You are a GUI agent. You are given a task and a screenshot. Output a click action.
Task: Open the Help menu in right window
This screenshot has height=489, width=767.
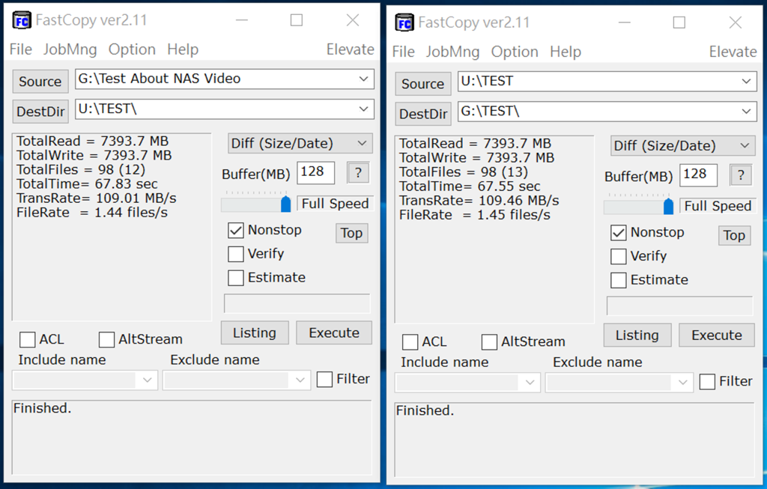pyautogui.click(x=566, y=52)
